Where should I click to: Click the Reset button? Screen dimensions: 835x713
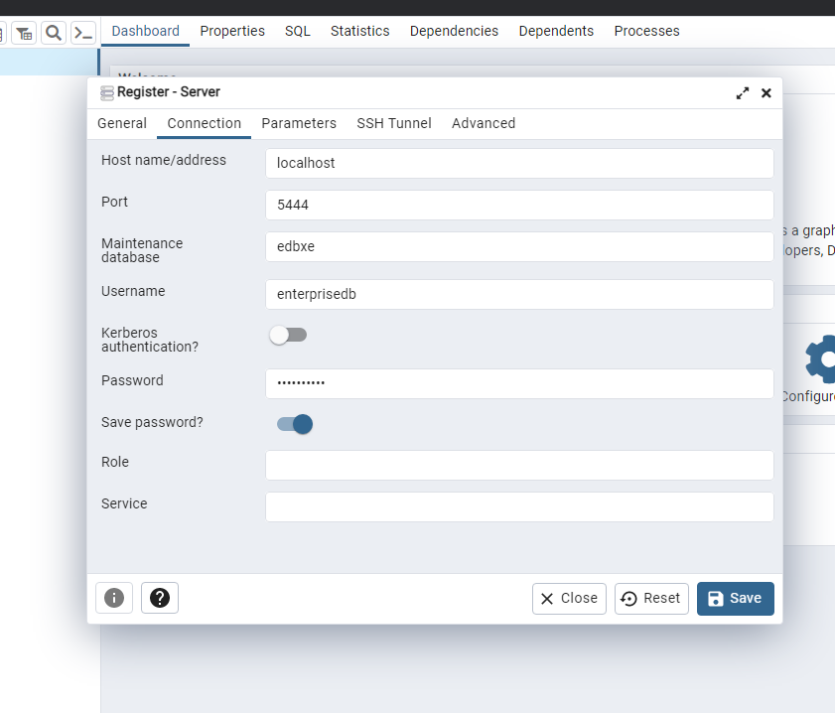(651, 598)
